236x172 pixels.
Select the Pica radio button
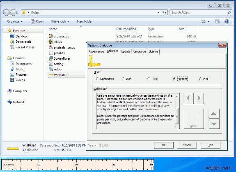pos(200,79)
